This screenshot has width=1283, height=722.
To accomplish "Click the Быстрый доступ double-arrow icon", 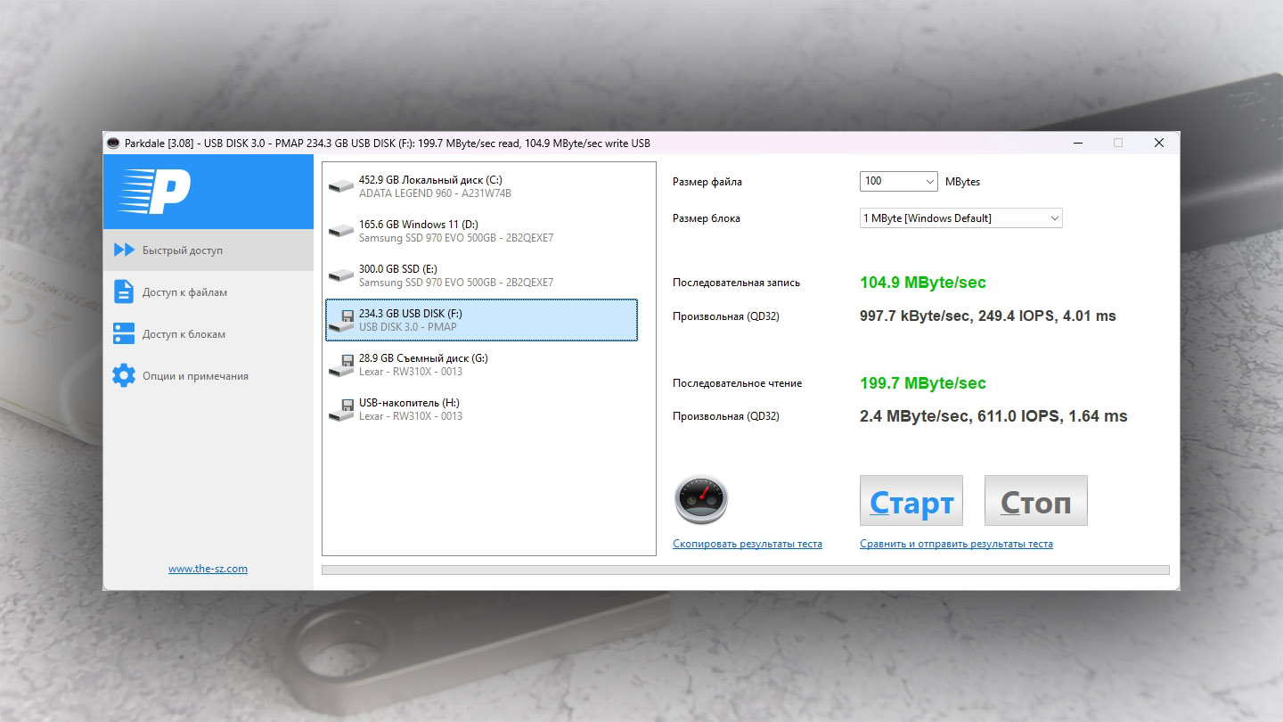I will tap(124, 250).
